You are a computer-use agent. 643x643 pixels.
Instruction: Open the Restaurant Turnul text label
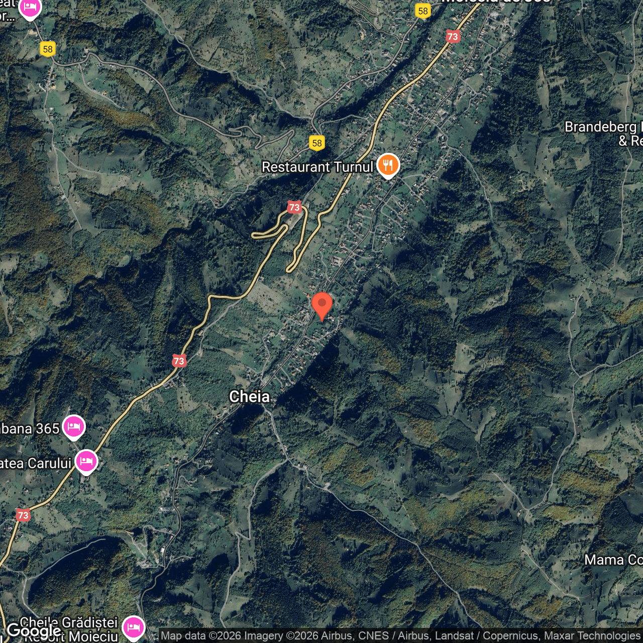(317, 167)
